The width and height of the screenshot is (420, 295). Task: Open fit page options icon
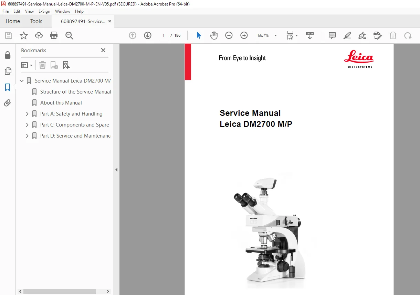(292, 35)
